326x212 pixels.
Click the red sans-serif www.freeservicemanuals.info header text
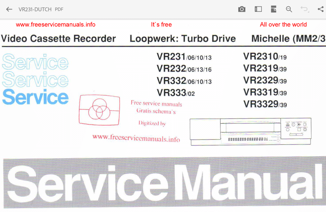click(x=55, y=25)
